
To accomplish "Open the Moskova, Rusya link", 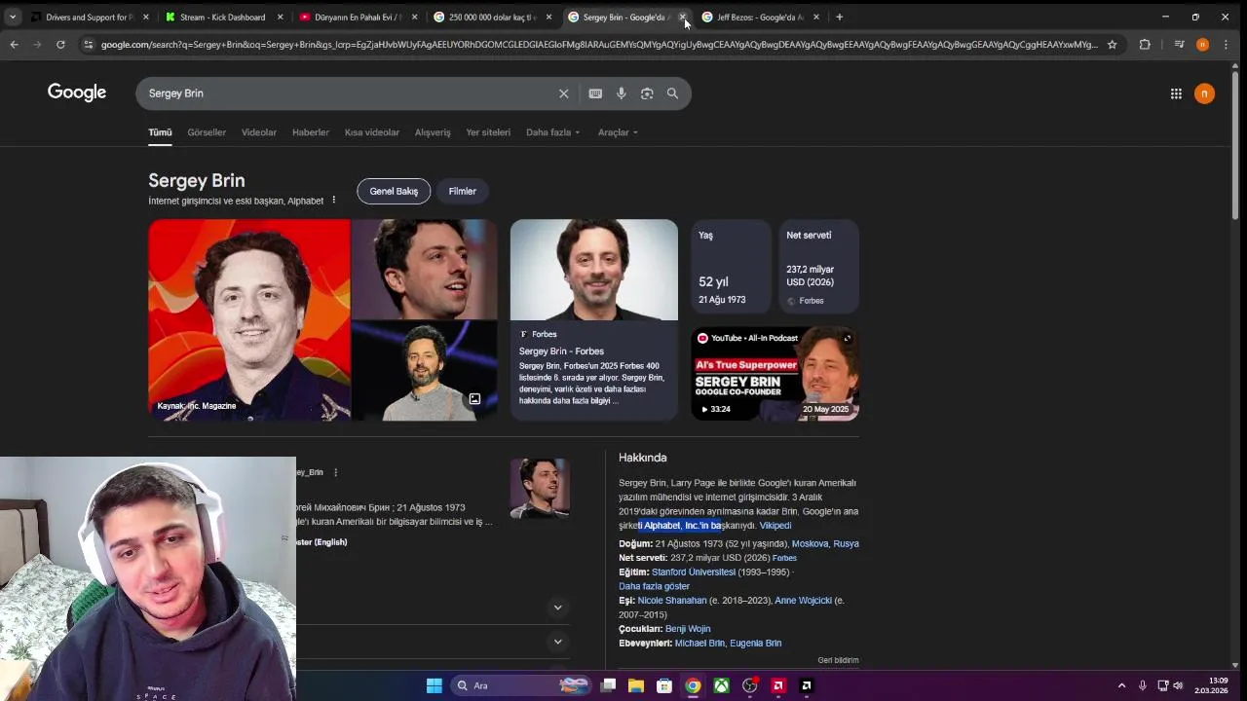I will point(825,543).
